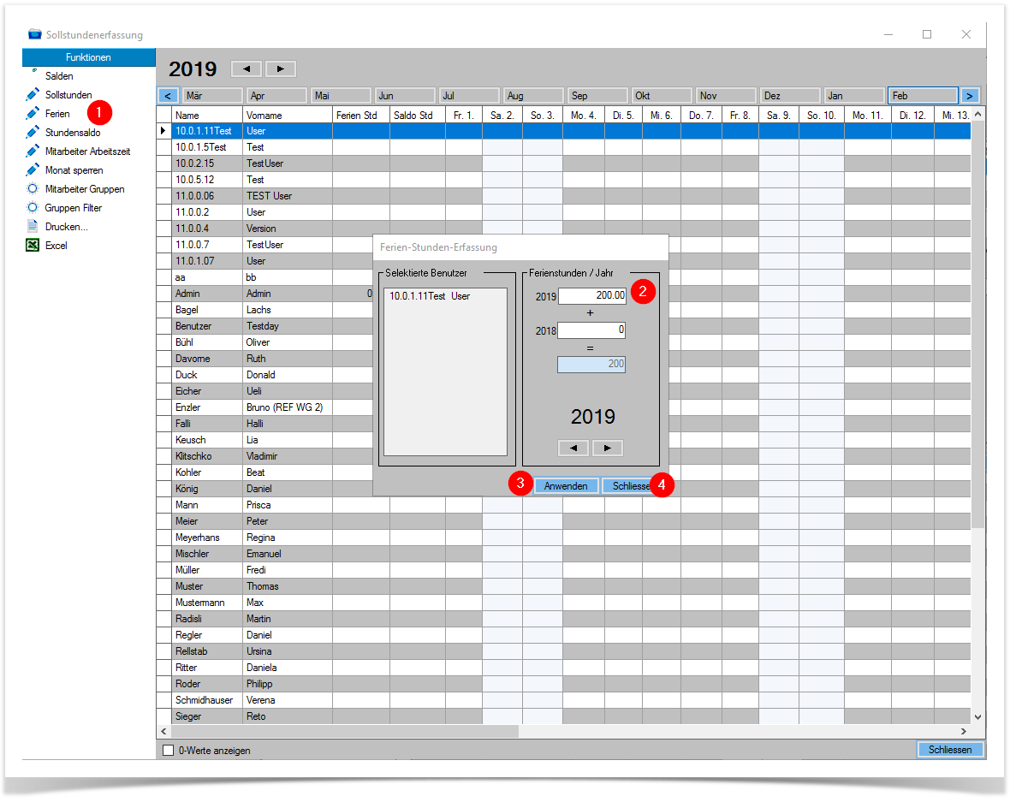Select the Feb month tab
Viewport: 1016px width, 802px height.
point(923,96)
